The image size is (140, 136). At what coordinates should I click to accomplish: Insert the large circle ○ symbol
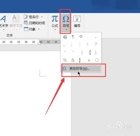[97, 60]
